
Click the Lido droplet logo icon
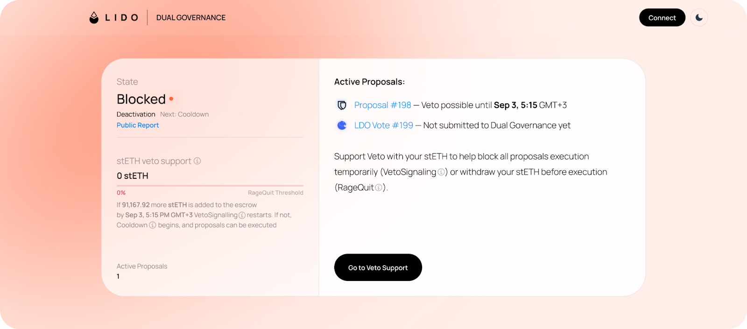point(94,18)
